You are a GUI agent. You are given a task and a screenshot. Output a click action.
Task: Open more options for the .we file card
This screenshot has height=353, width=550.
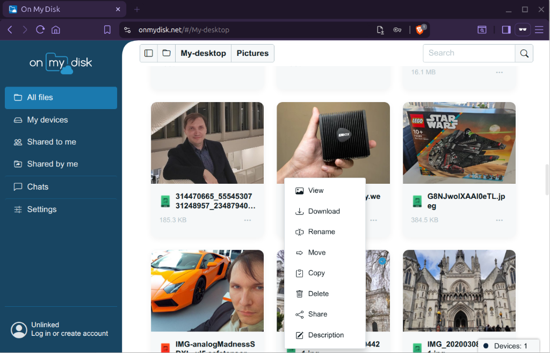pyautogui.click(x=374, y=220)
